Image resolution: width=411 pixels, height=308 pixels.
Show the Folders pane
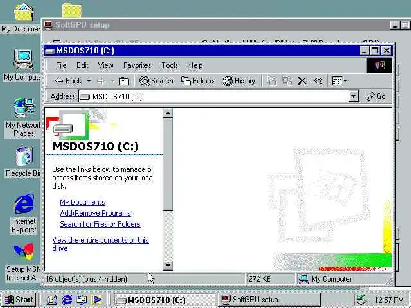coord(198,81)
